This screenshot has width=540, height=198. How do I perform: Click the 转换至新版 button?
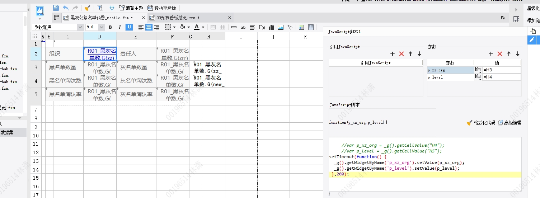[162, 8]
